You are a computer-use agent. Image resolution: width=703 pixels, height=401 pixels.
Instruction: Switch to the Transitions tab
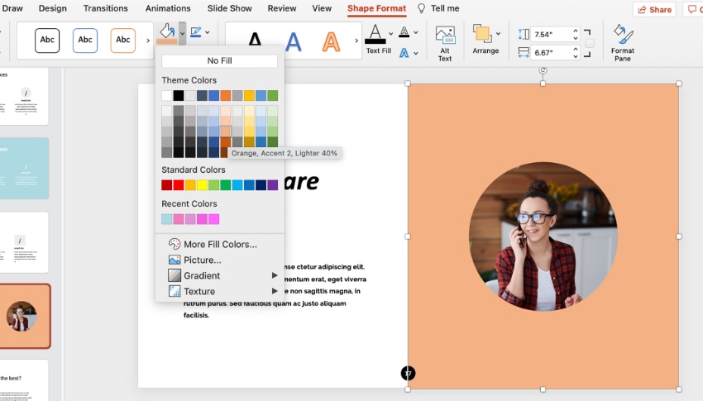(105, 8)
